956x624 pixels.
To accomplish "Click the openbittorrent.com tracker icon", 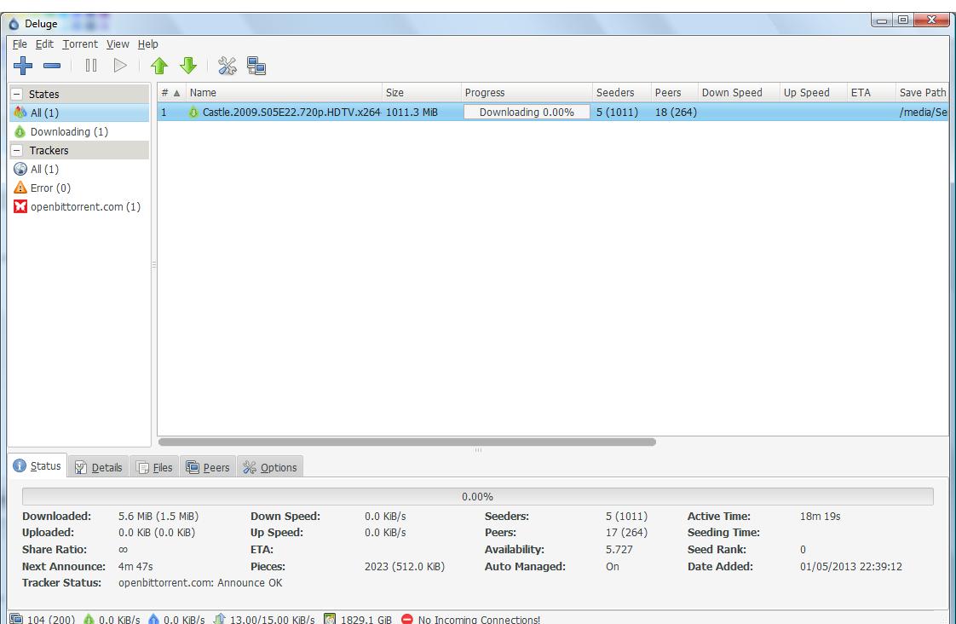I will (20, 206).
